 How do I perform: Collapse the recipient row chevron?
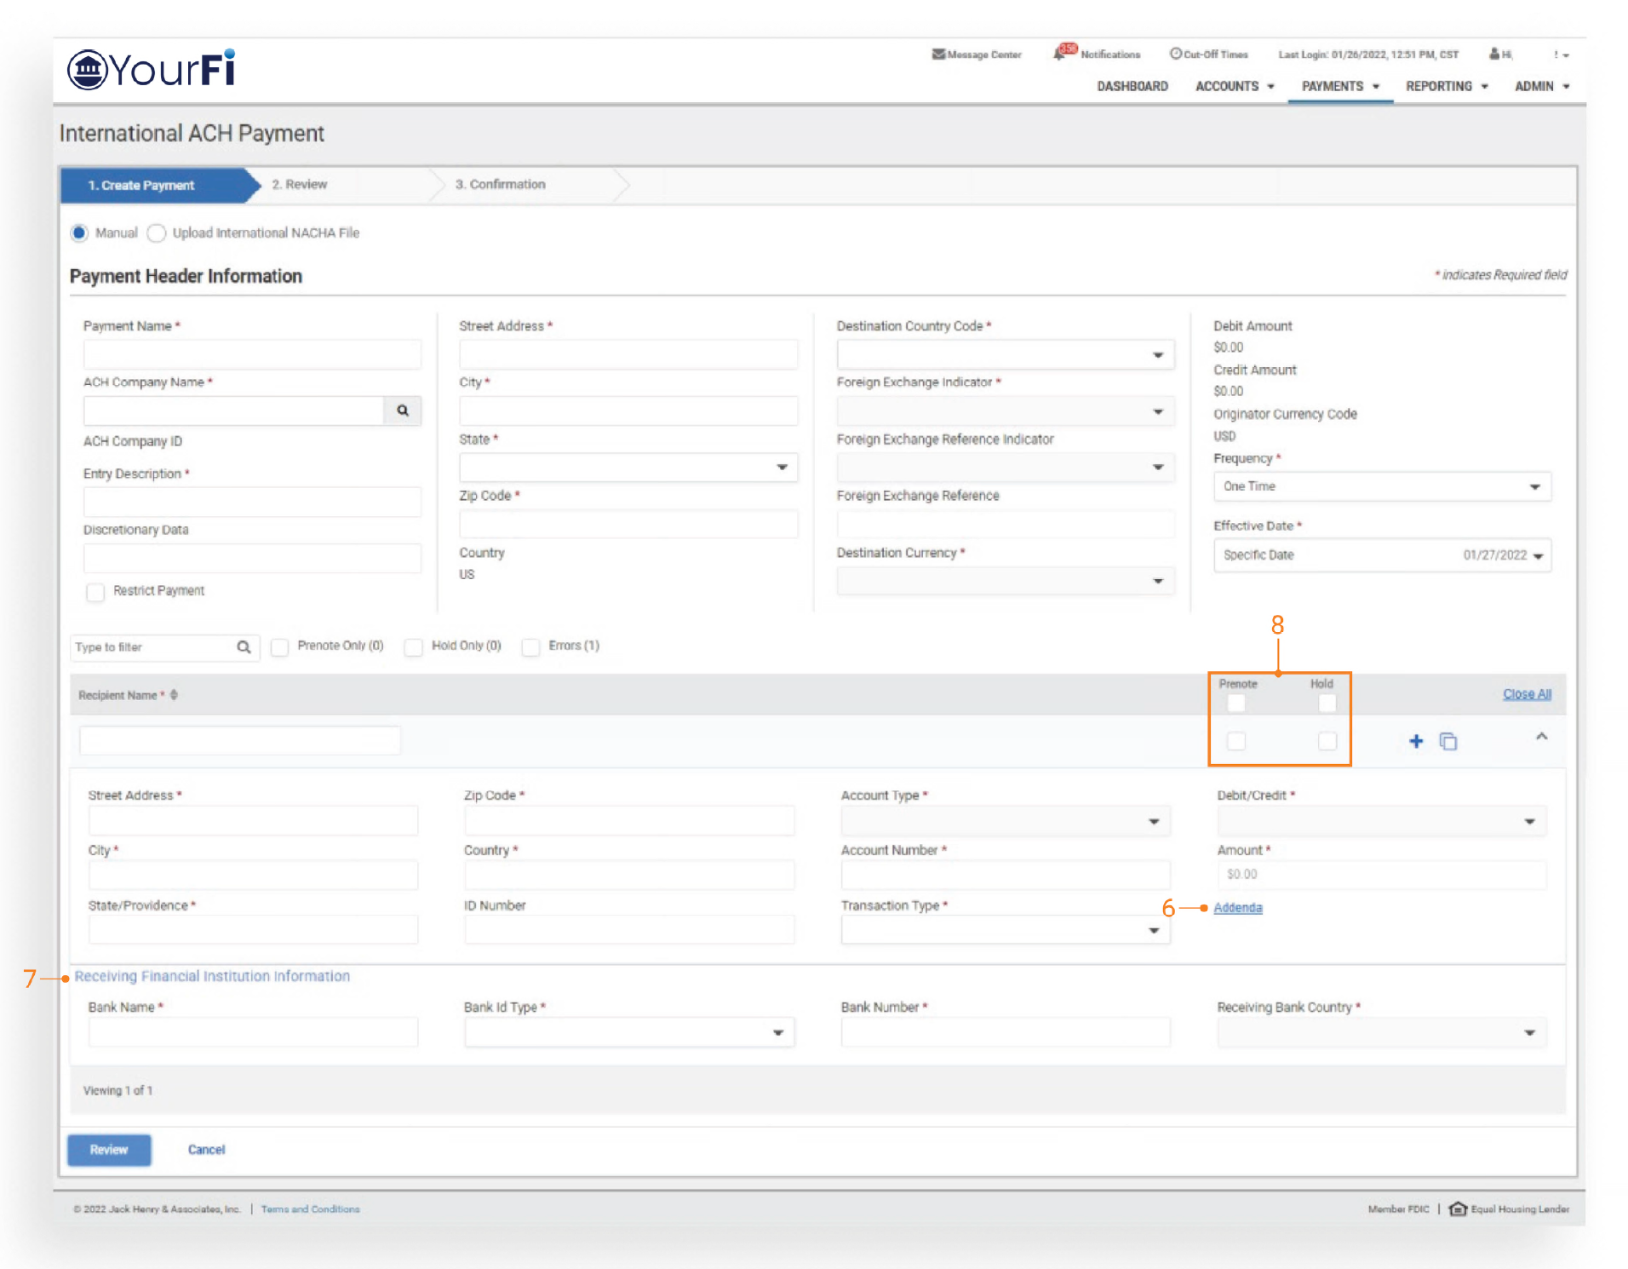[x=1541, y=737]
